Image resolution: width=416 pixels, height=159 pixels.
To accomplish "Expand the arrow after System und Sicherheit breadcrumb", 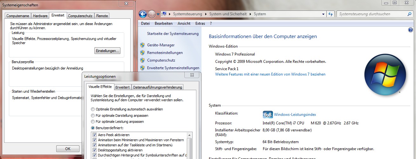I will tap(250, 14).
